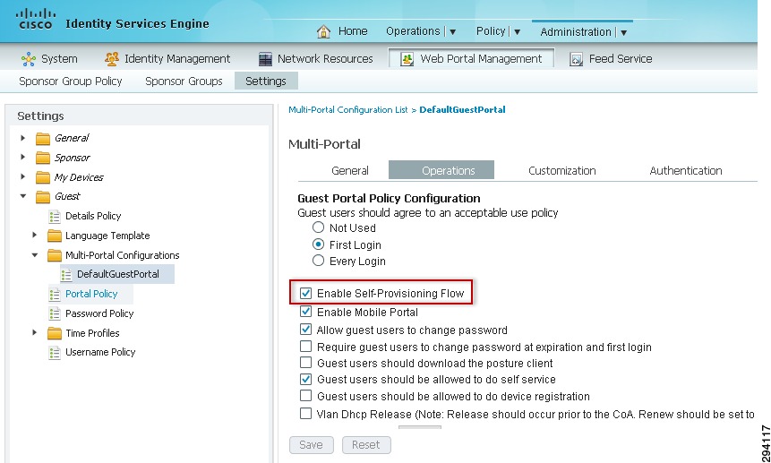
Task: Click the DefaultGuestPortal list icon
Action: click(x=66, y=275)
